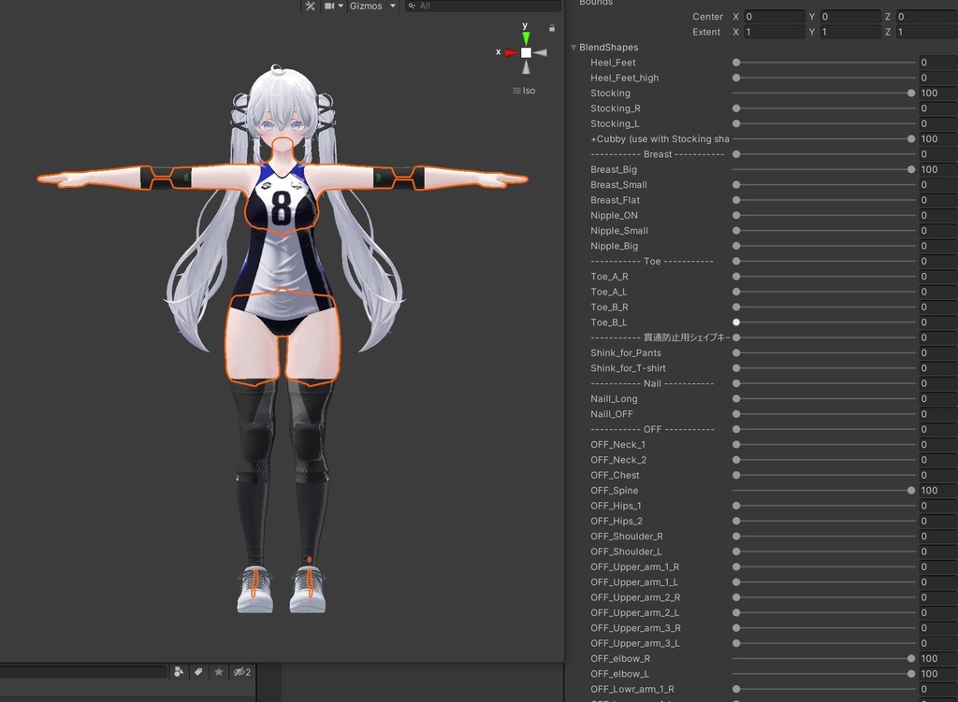The height and width of the screenshot is (702, 958).
Task: Open the scene camera settings dropdown arrow
Action: (341, 7)
